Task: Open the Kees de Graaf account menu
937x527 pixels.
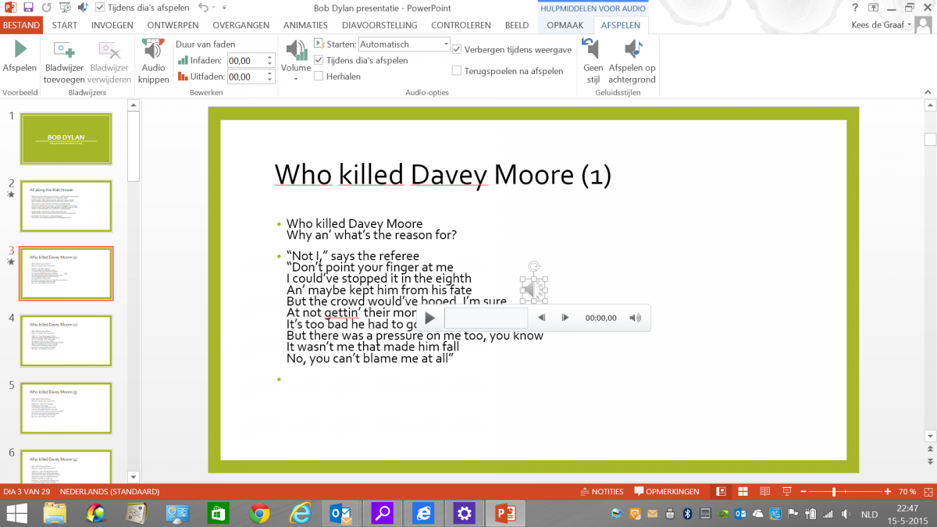Action: click(x=881, y=25)
